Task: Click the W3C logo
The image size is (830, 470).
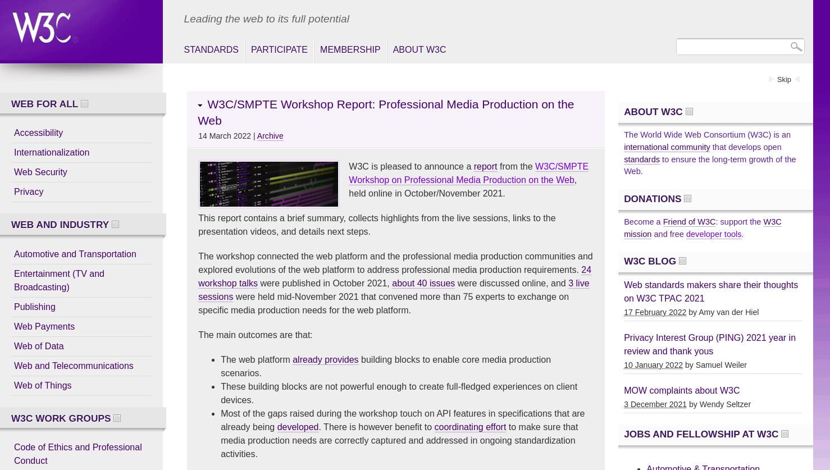Action: 45,28
